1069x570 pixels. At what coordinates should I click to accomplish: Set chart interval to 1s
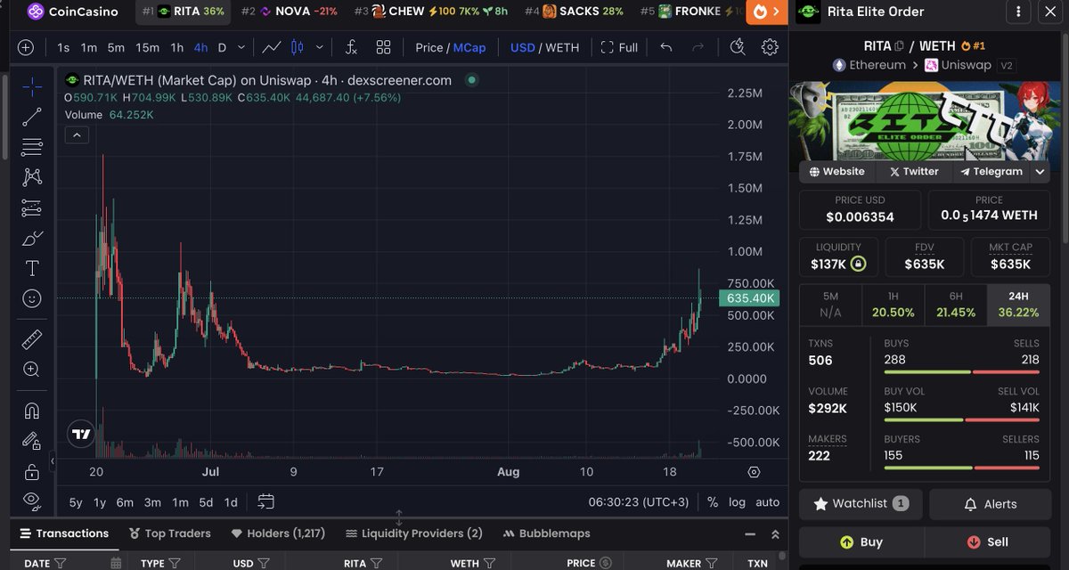[63, 47]
